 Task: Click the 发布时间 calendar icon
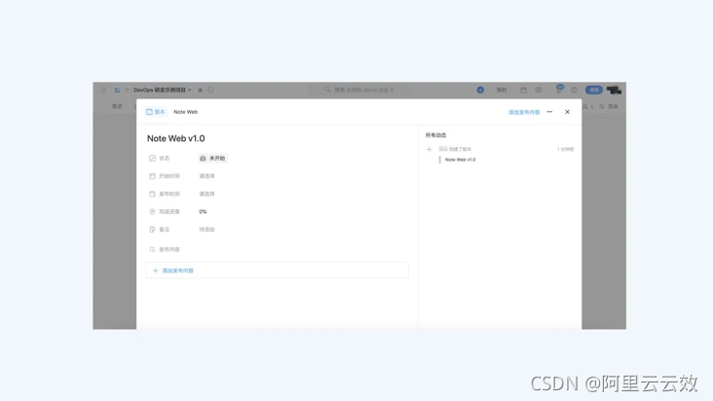[152, 194]
